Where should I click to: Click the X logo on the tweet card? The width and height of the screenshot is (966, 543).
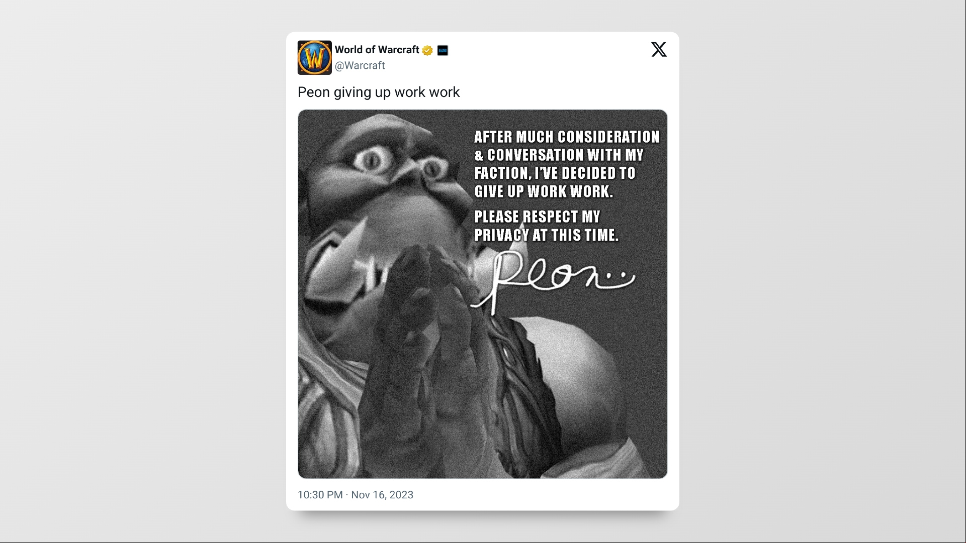(659, 49)
